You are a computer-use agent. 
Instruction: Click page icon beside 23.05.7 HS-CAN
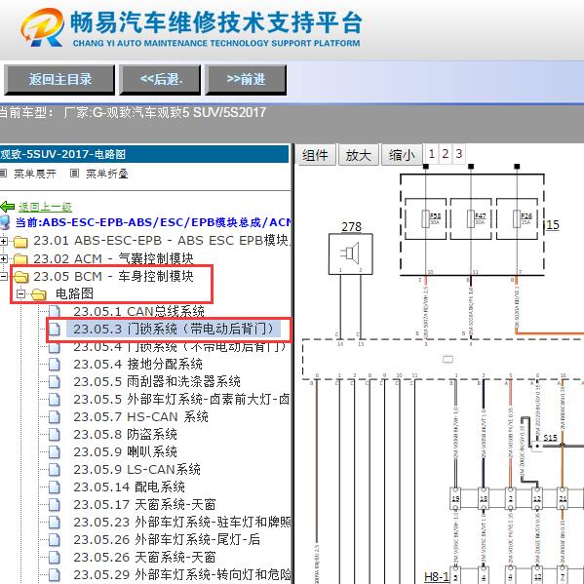point(55,416)
